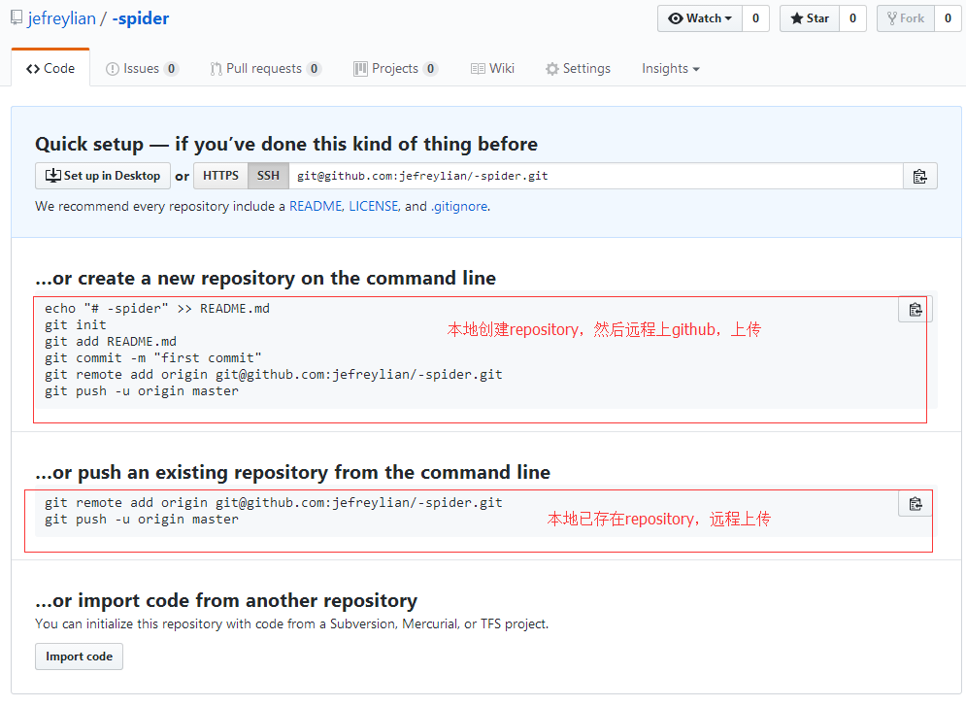Click the clone URL text field
Screen dimensions: 966x707
point(596,177)
